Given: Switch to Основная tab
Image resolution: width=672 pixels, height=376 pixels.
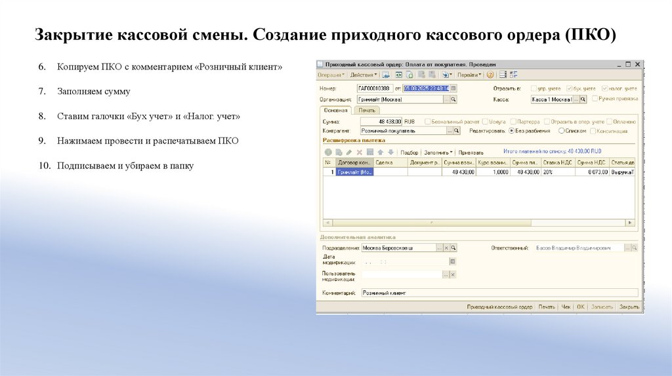Looking at the screenshot, I should [335, 110].
